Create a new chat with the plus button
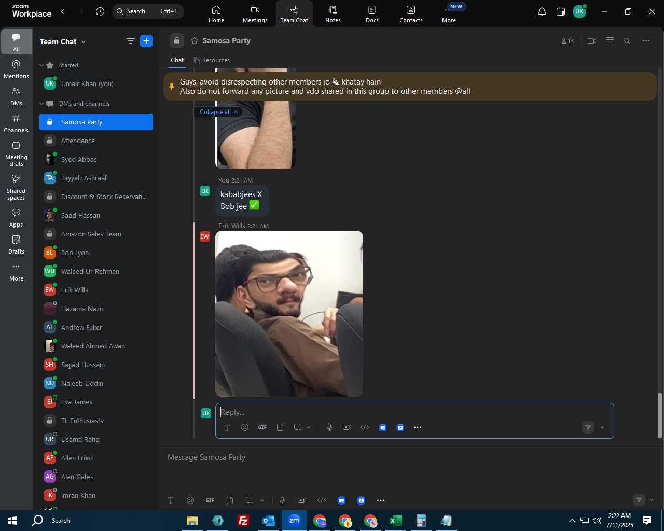 pos(146,41)
